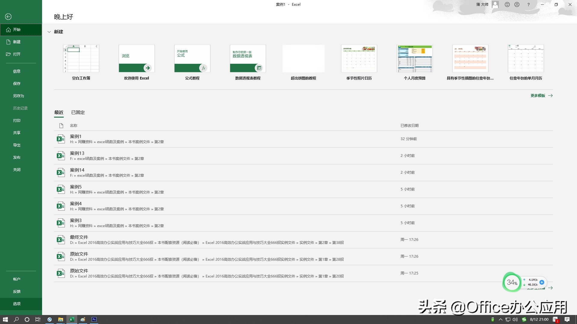Open the 帐户 page
The width and height of the screenshot is (577, 324).
pyautogui.click(x=21, y=279)
